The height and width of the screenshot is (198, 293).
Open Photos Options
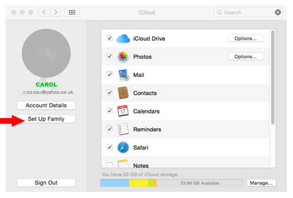click(246, 57)
